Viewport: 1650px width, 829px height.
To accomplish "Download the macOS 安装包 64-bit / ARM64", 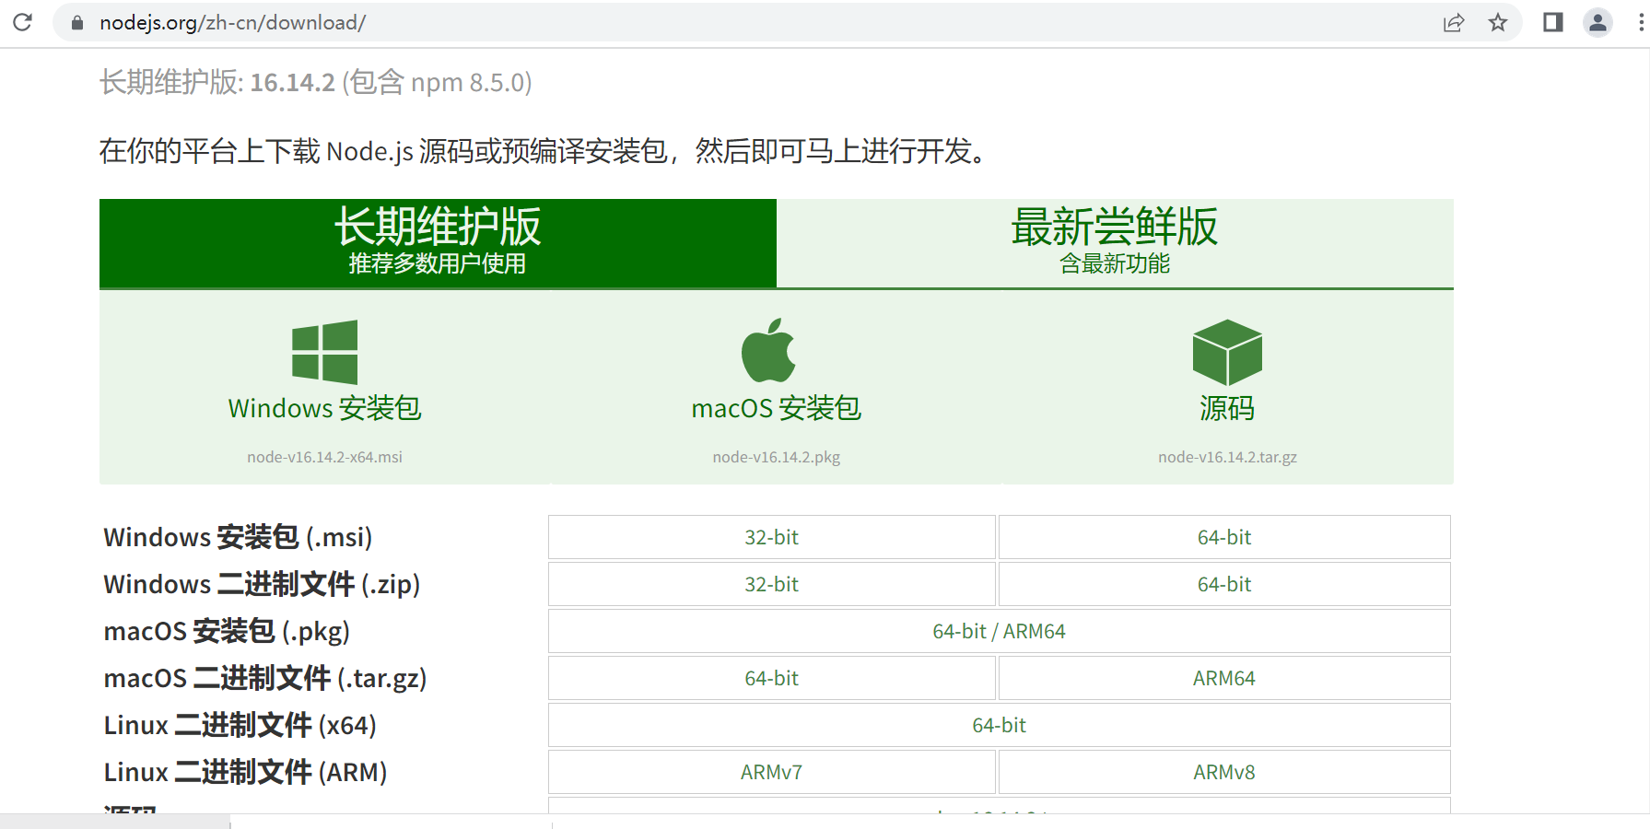I will [1000, 631].
